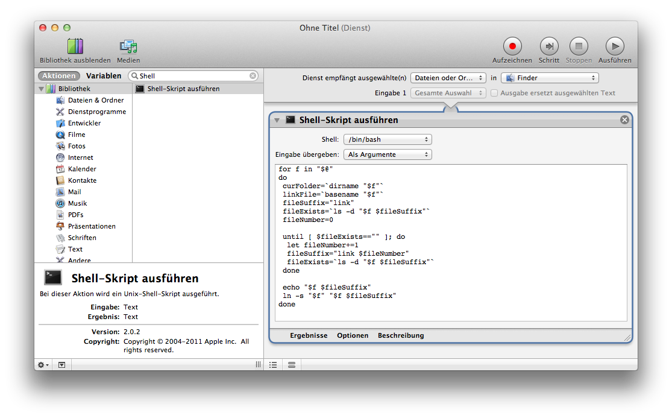Show the Ergebnisse tab

tap(309, 336)
